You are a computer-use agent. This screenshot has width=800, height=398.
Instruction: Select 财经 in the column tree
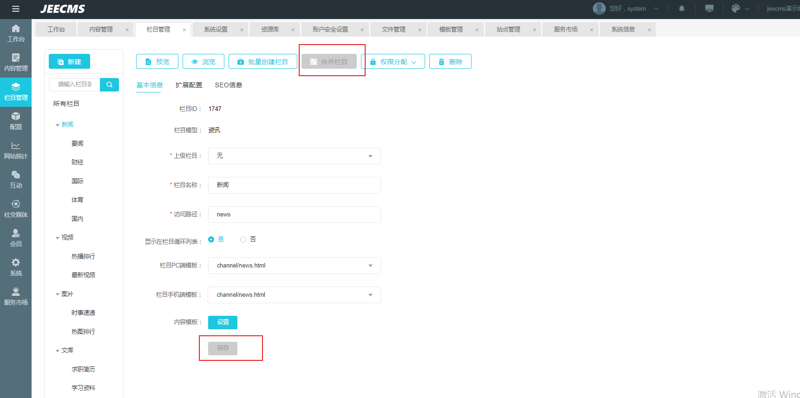(x=78, y=163)
